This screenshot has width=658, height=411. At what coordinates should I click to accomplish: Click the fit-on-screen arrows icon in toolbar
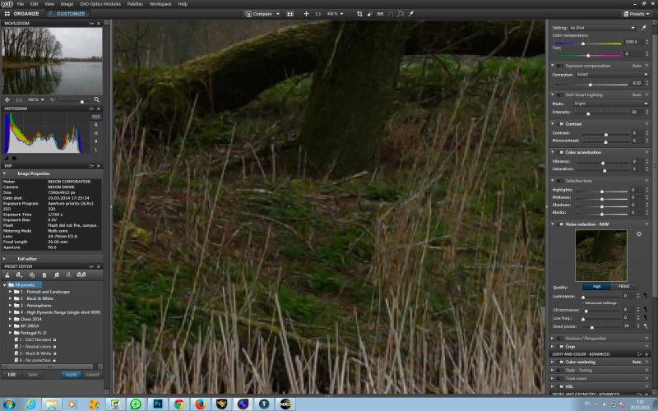(306, 14)
